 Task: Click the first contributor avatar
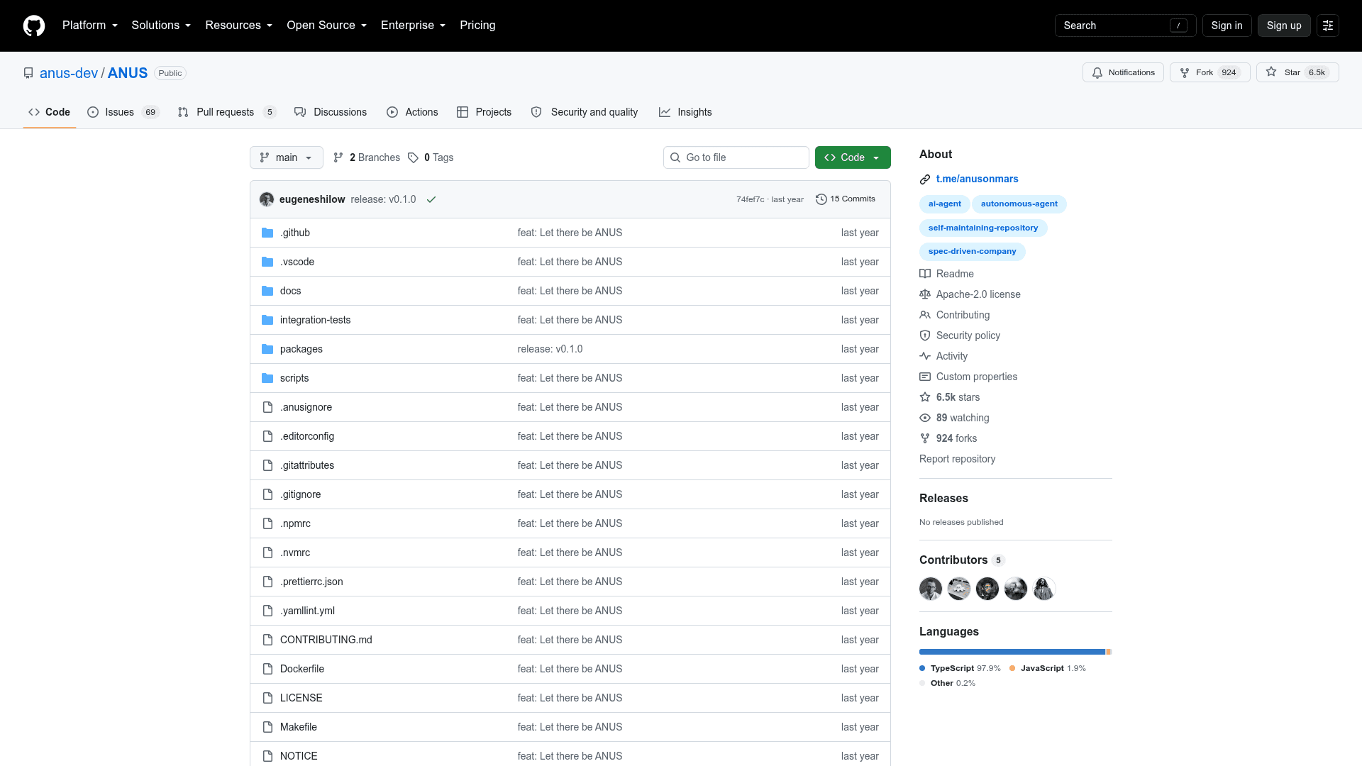coord(931,589)
